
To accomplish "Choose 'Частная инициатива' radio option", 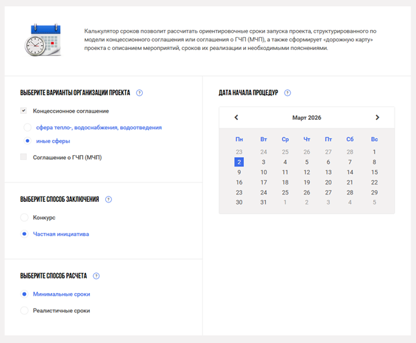I will (x=25, y=234).
